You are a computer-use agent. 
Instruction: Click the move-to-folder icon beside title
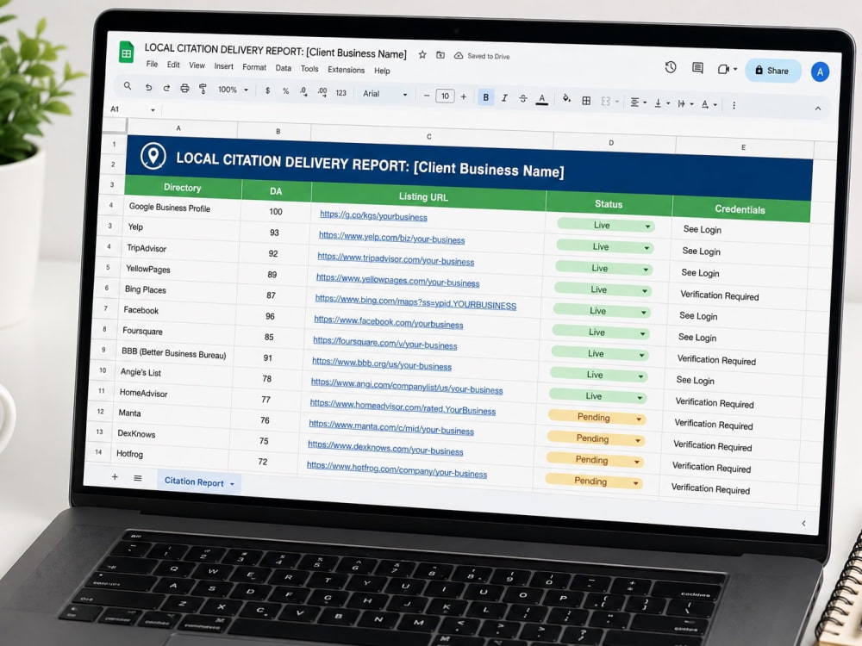pos(440,55)
